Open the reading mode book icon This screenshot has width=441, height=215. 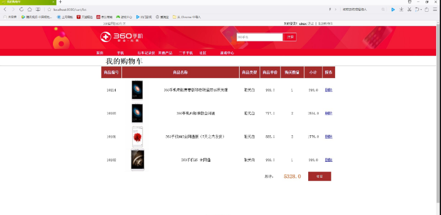[x=38, y=9]
